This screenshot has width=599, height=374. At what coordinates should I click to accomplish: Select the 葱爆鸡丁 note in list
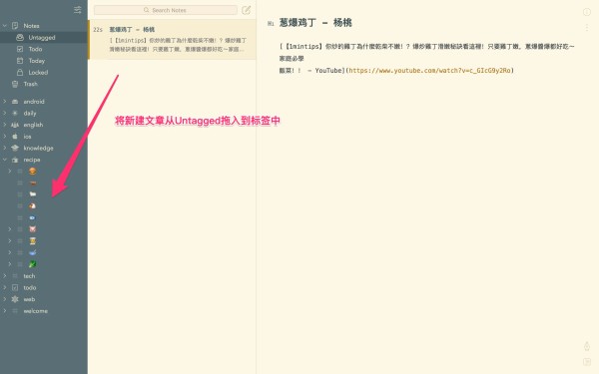point(173,39)
